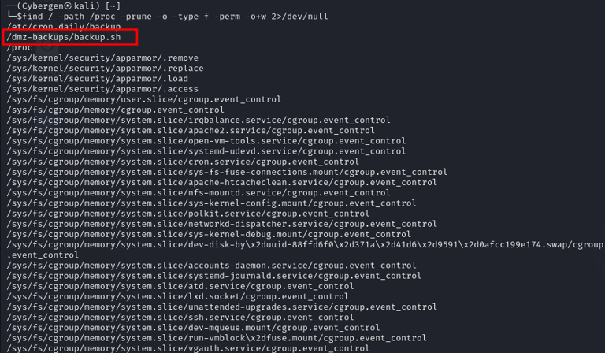605x353 pixels.
Task: Click the irqbalance.service output line
Action: pyautogui.click(x=199, y=121)
